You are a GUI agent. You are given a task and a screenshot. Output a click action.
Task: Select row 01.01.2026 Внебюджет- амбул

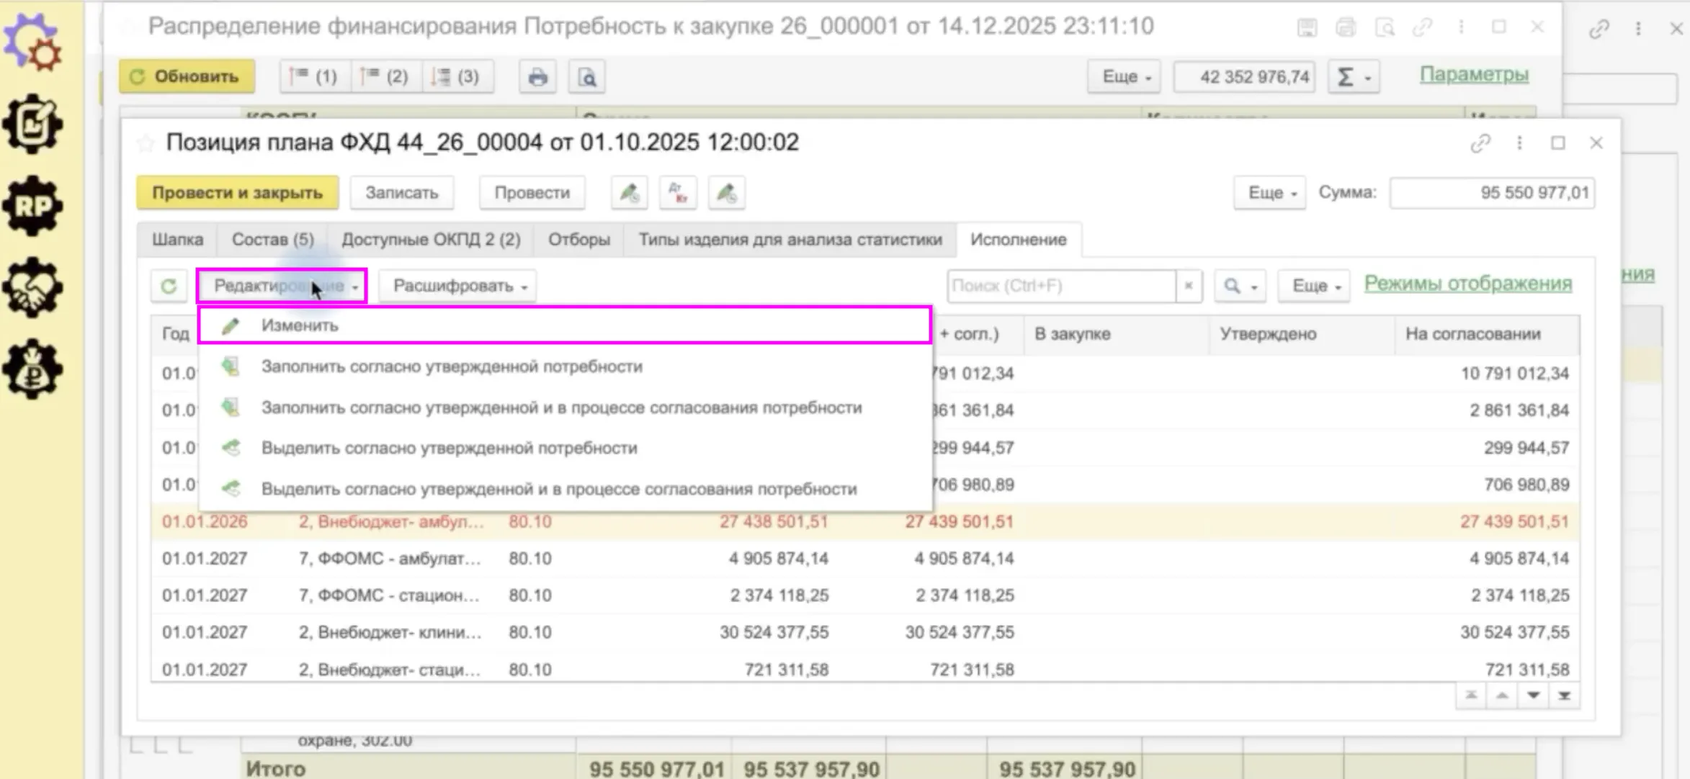tap(864, 522)
